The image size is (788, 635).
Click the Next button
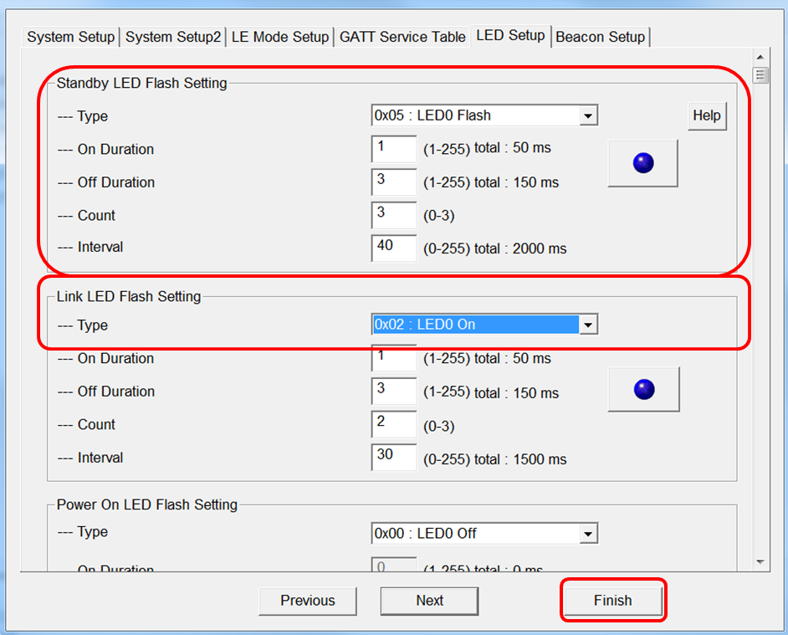coord(429,600)
